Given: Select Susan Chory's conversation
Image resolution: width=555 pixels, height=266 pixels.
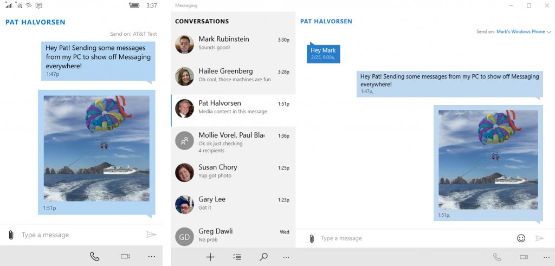Looking at the screenshot, I should (233, 171).
